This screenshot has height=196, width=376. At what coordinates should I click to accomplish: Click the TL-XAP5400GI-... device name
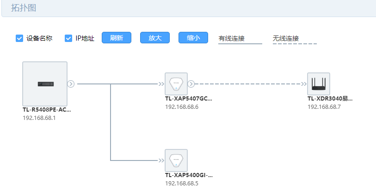click(x=189, y=175)
